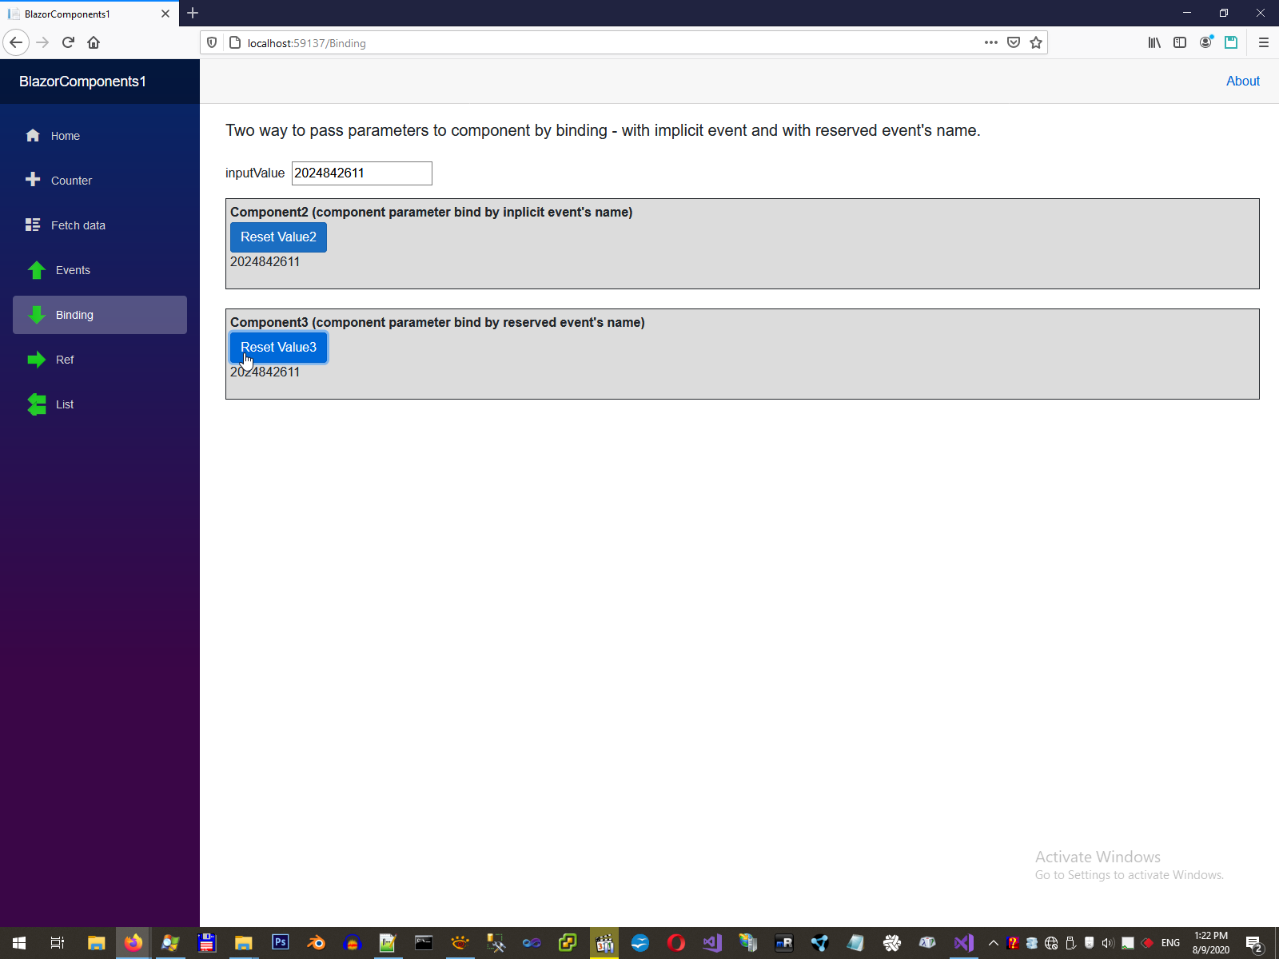
Task: Click the browser Back arrow button
Action: click(16, 42)
